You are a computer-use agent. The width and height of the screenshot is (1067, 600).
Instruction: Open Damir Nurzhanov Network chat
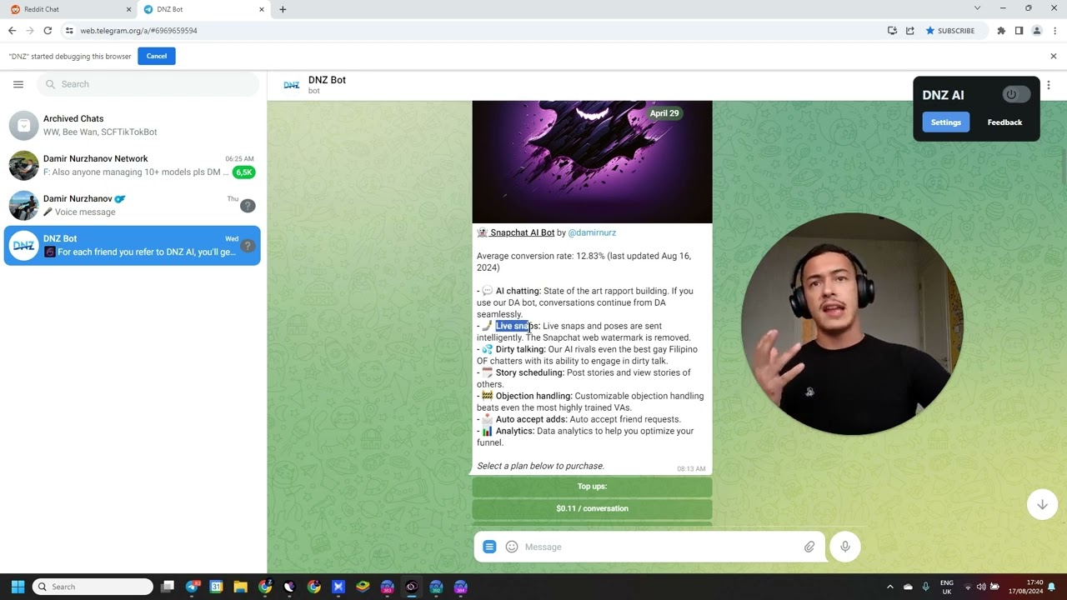[x=133, y=165]
